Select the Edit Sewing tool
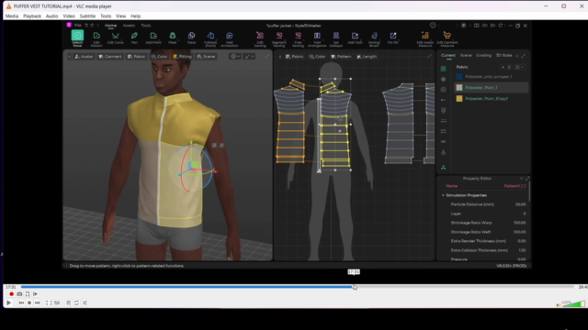 [x=260, y=38]
